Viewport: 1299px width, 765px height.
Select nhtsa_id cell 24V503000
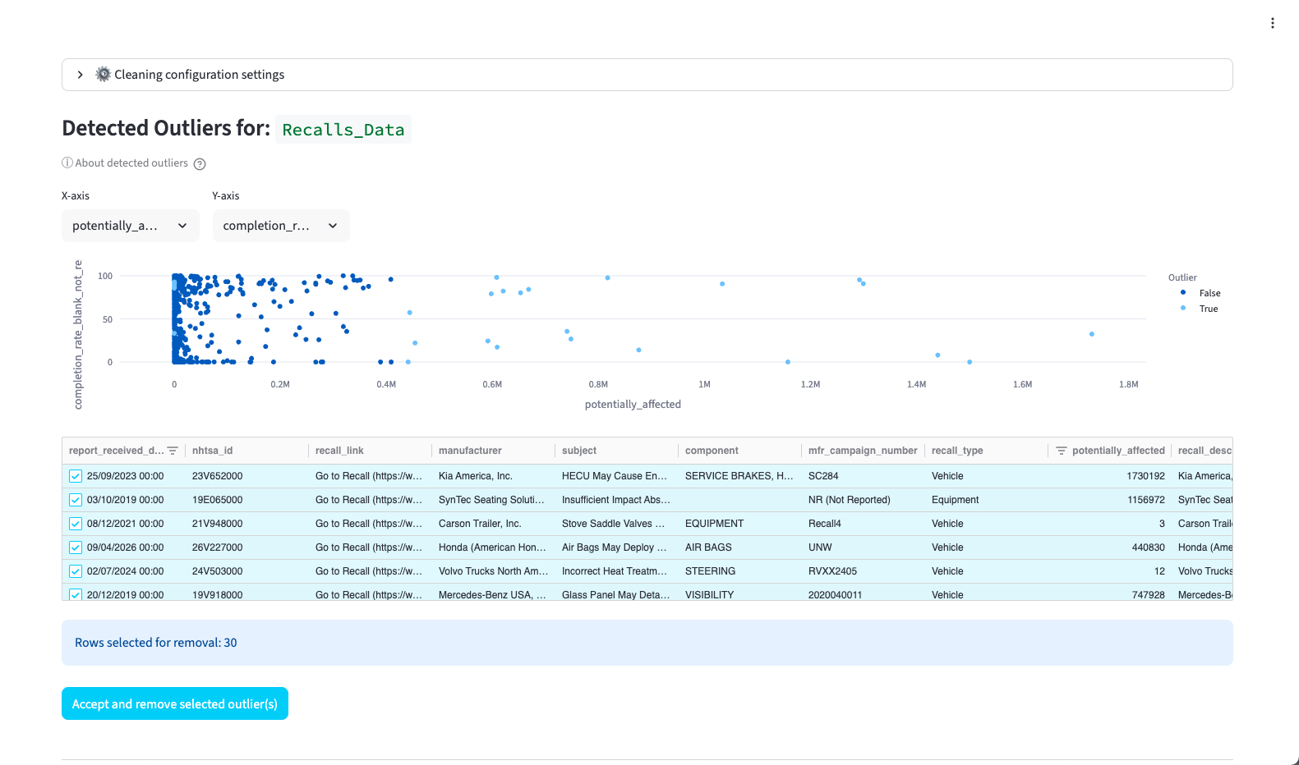[246, 571]
